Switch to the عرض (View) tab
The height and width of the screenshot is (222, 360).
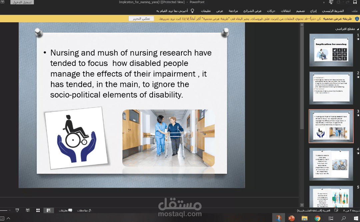[219, 11]
